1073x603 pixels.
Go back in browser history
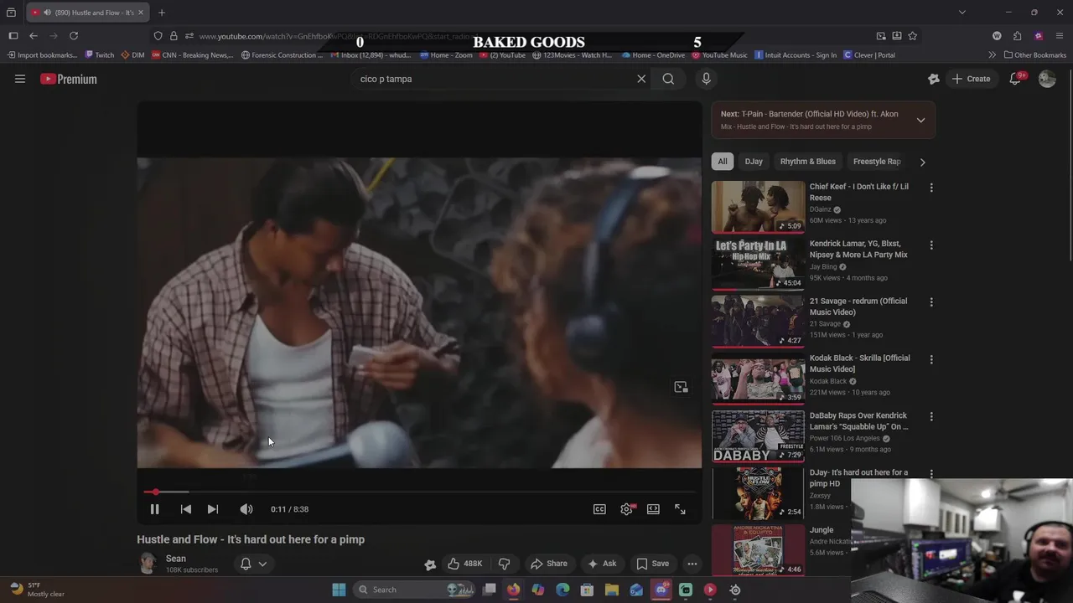point(34,36)
